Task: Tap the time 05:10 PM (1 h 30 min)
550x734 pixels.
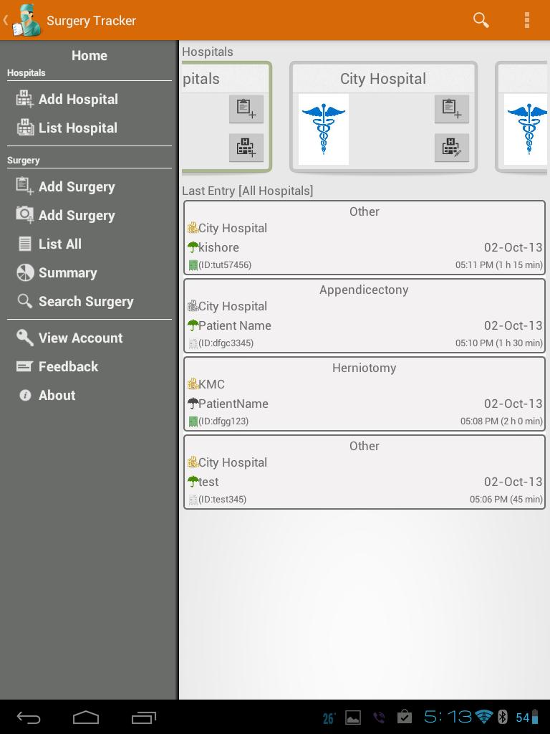Action: click(499, 343)
